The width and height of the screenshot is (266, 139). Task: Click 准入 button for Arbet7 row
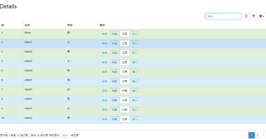(x=135, y=100)
